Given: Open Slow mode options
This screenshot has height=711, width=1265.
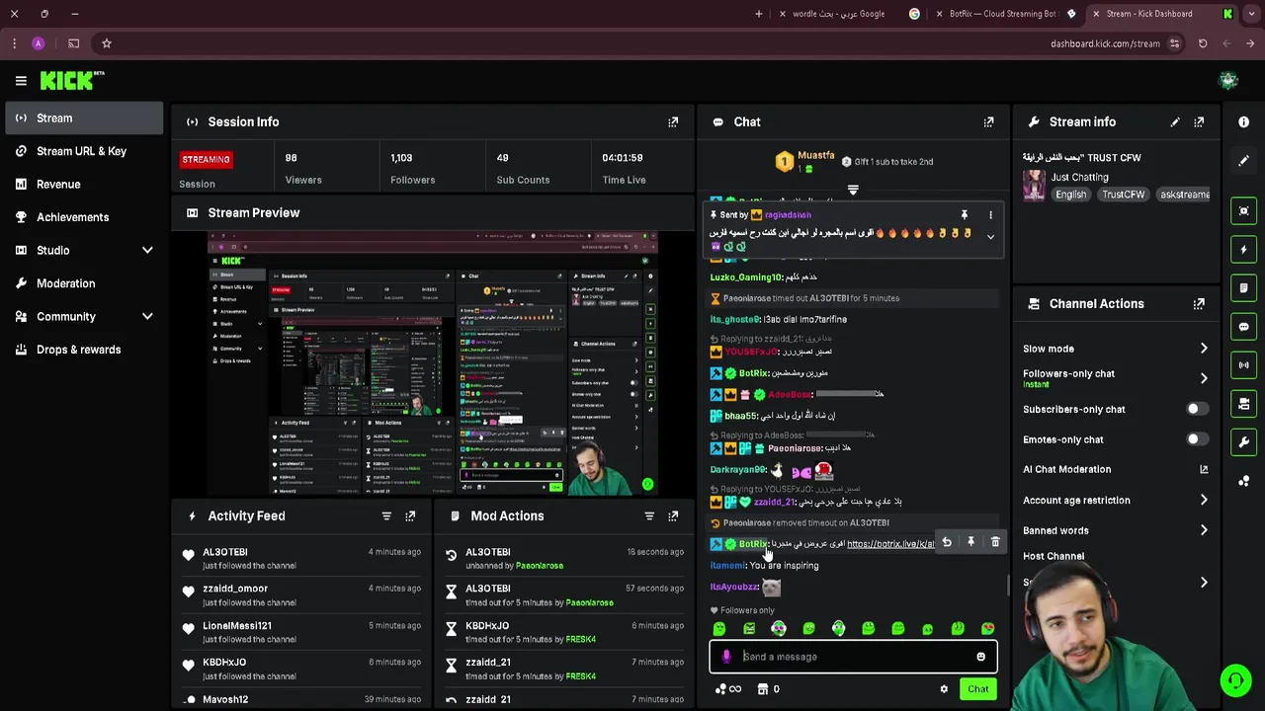Looking at the screenshot, I should 1115,349.
